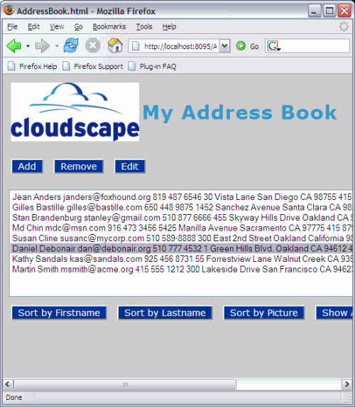Open the Firefox Help bookmark
The image size is (355, 407).
click(33, 66)
